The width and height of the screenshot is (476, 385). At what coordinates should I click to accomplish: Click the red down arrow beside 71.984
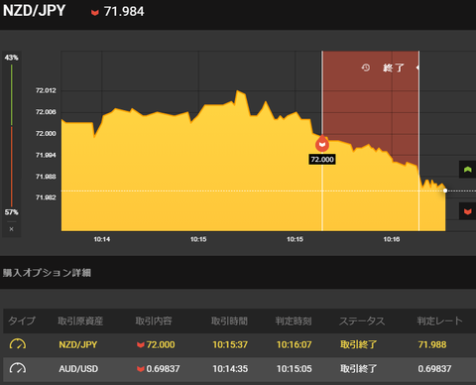point(95,13)
